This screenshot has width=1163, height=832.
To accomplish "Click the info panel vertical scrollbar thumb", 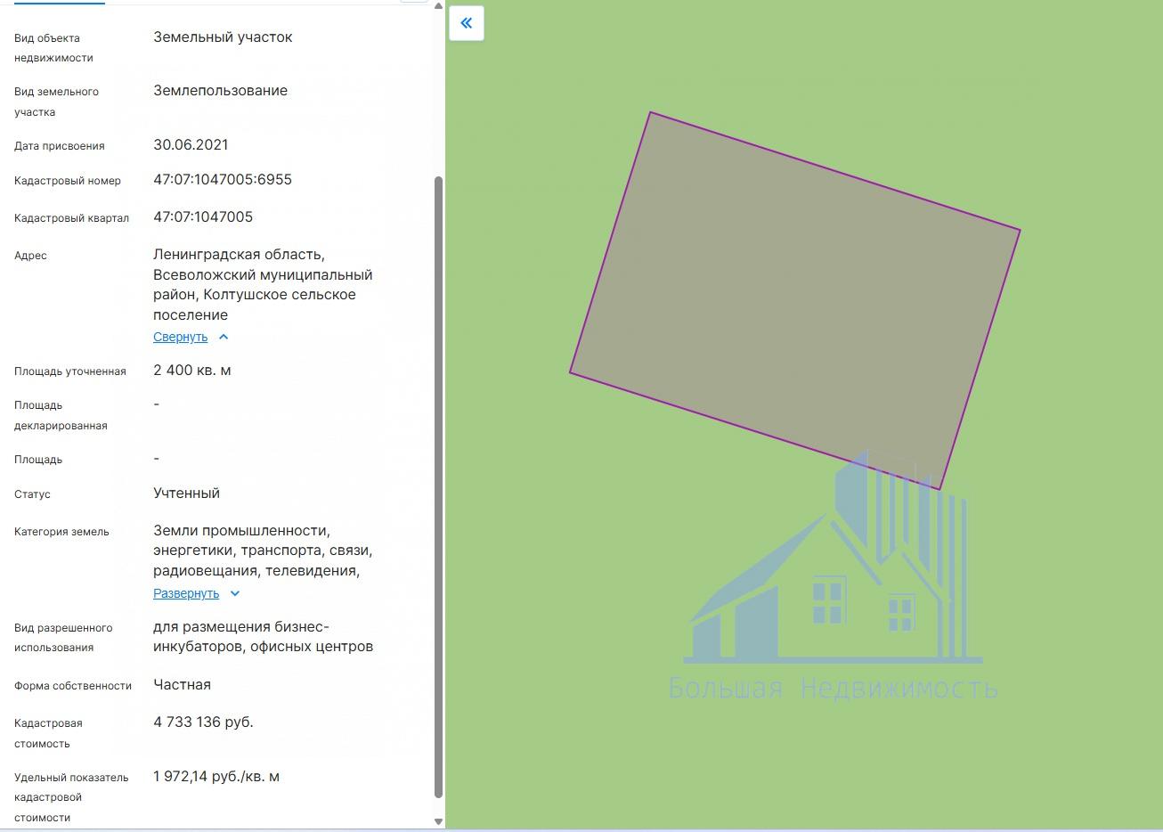I will tap(438, 485).
